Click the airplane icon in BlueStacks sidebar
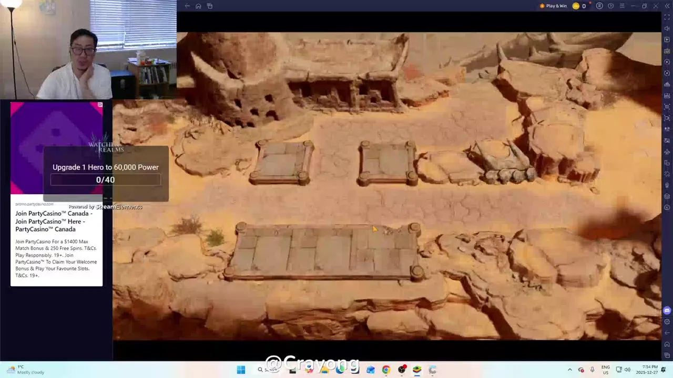This screenshot has width=673, height=378. coord(667,151)
